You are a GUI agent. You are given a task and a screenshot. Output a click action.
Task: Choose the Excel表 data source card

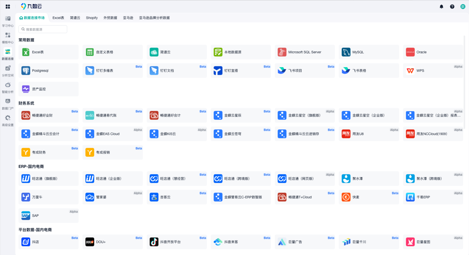click(48, 52)
